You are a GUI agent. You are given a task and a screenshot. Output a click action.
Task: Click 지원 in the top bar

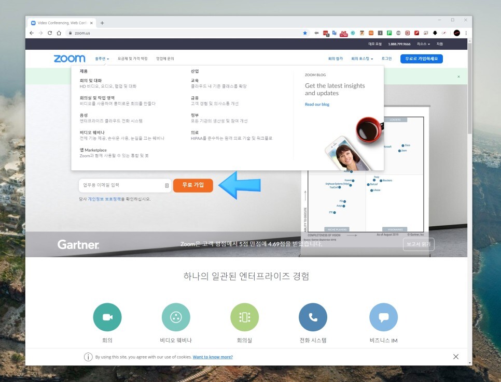pos(440,44)
